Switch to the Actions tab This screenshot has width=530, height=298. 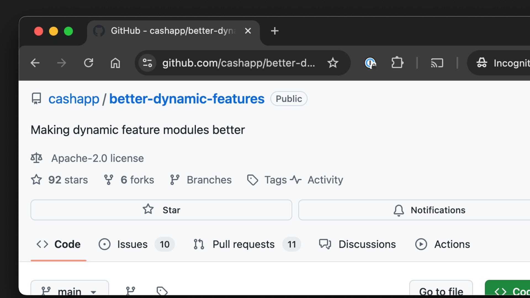click(x=442, y=244)
